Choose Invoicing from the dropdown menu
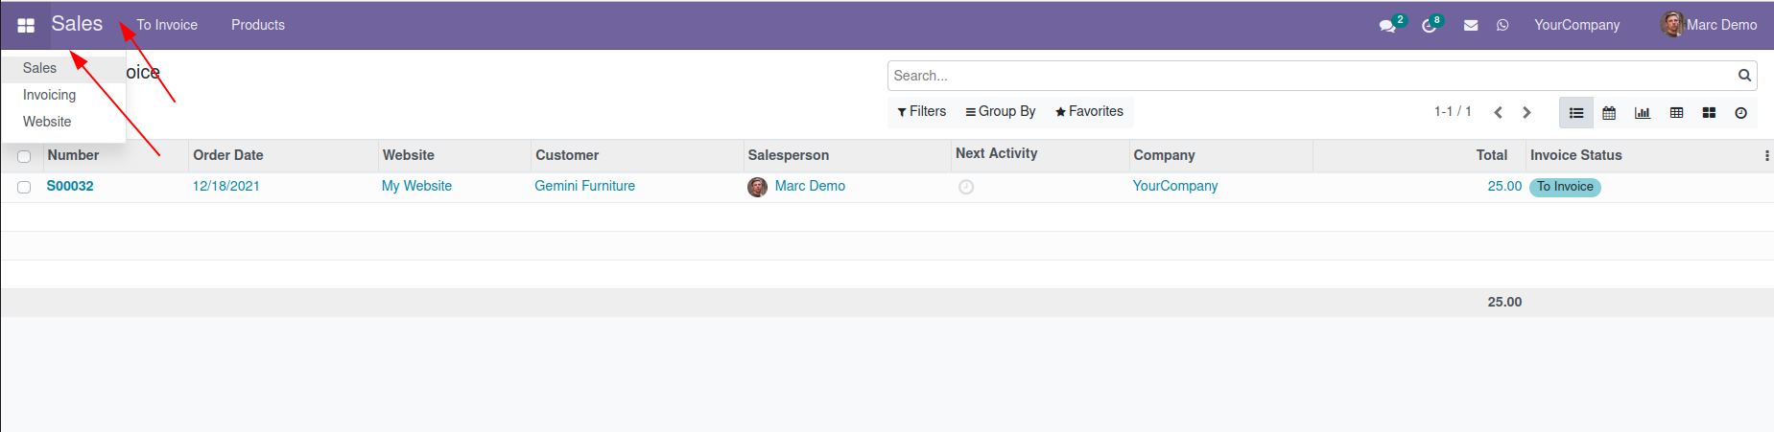Viewport: 1774px width, 432px height. click(49, 95)
